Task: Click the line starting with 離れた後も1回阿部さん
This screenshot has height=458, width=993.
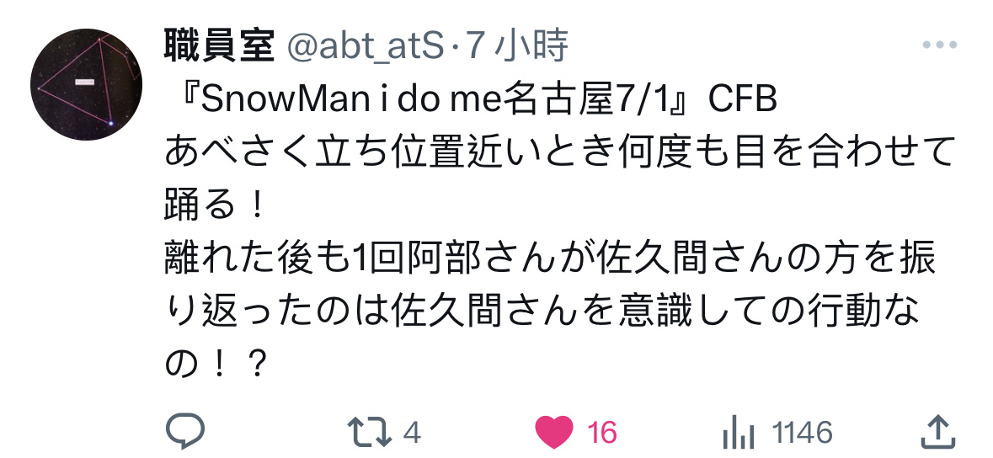Action: pos(550,258)
